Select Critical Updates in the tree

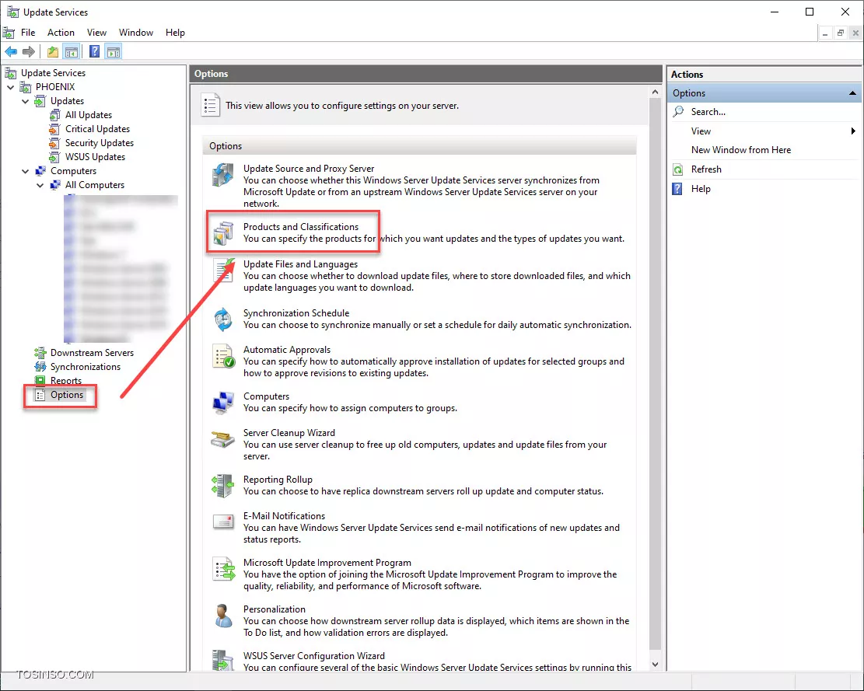(x=97, y=129)
